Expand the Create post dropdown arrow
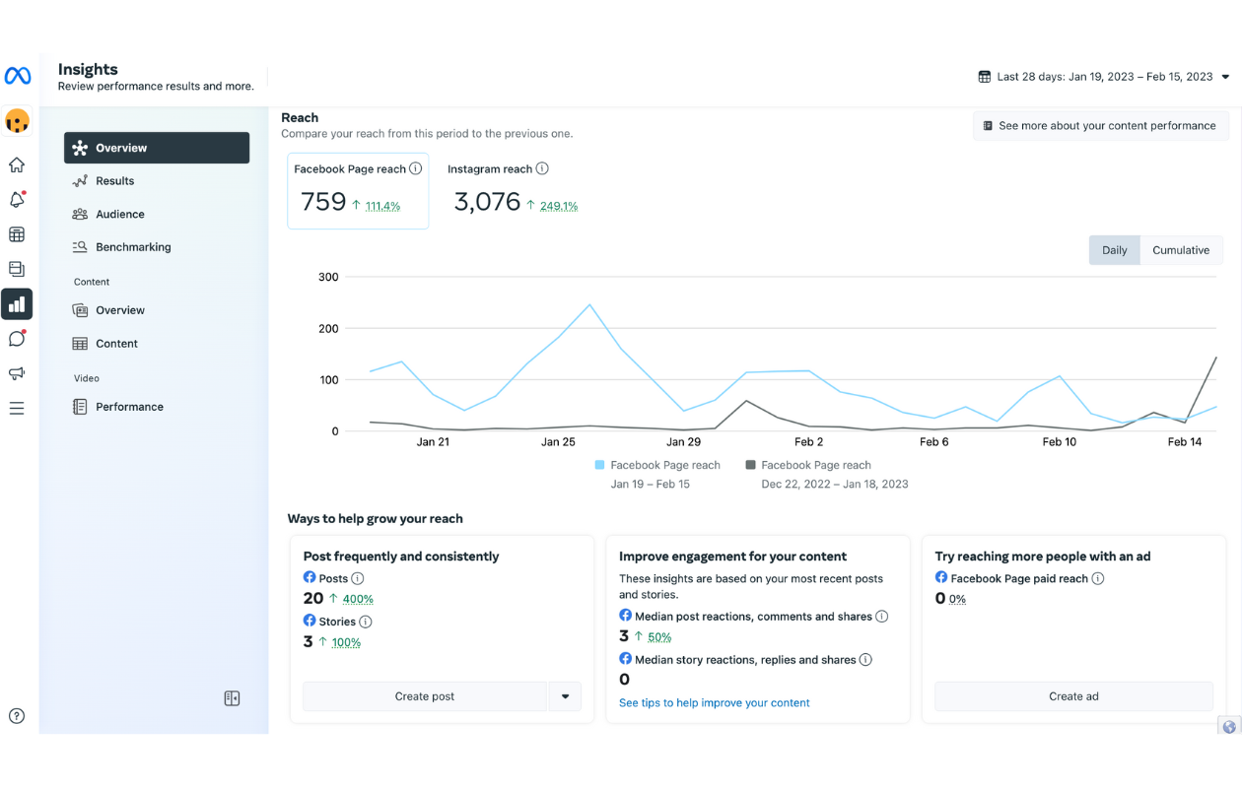 point(565,696)
